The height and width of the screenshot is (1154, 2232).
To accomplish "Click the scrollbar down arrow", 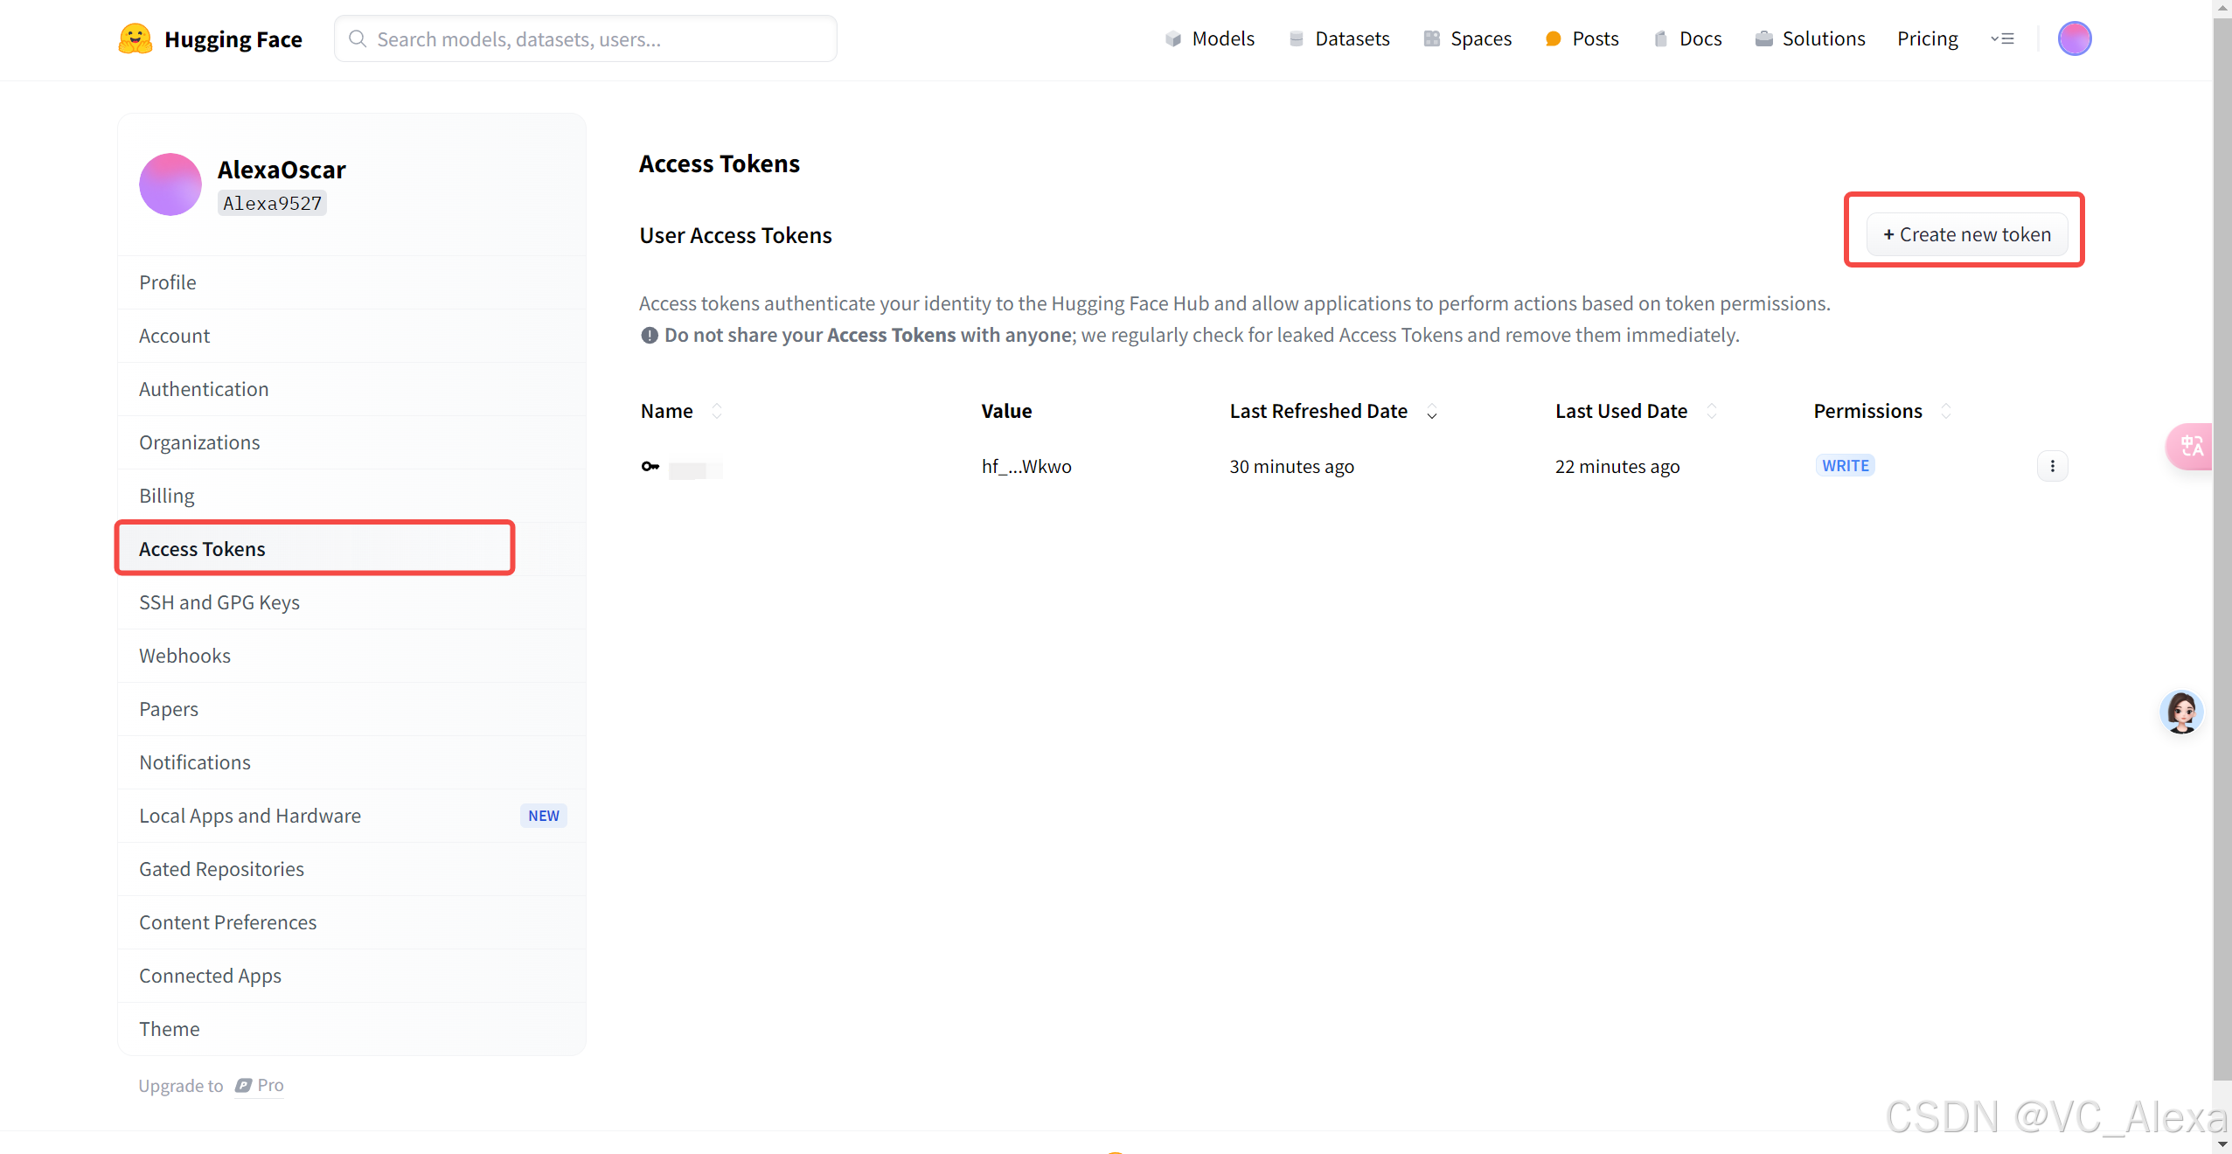I will (2222, 1144).
